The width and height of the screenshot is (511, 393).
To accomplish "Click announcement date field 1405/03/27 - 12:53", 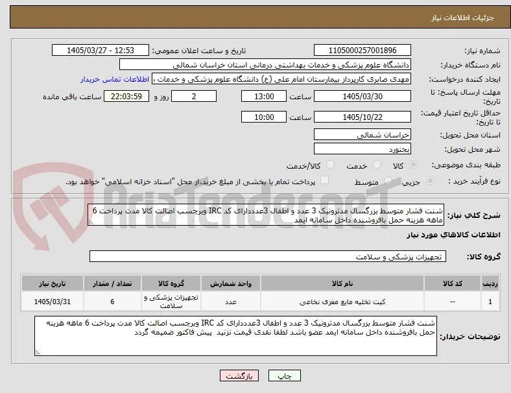I will [x=101, y=50].
